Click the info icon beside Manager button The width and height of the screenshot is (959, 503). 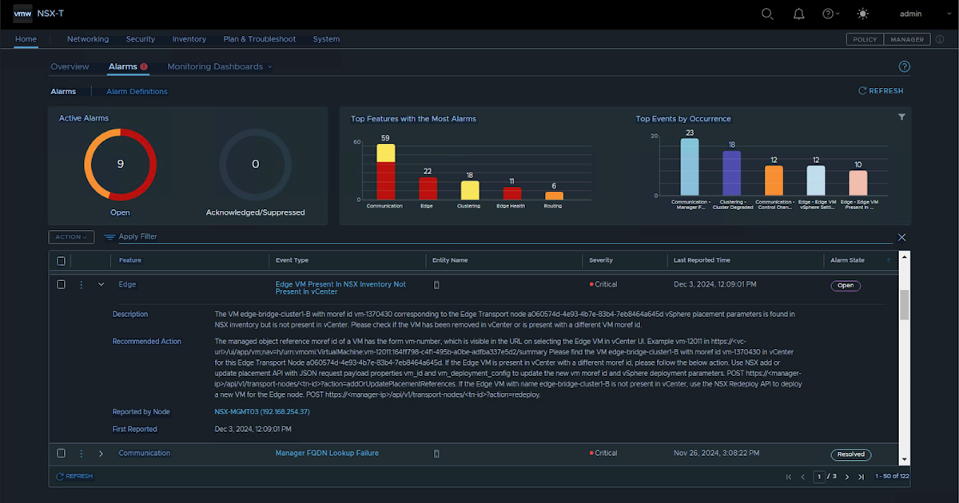[x=940, y=39]
